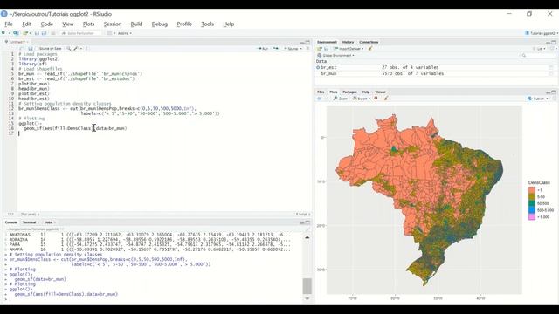Viewport: 559px width, 314px height.
Task: Click the console scrollbar up arrow
Action: coord(307,237)
